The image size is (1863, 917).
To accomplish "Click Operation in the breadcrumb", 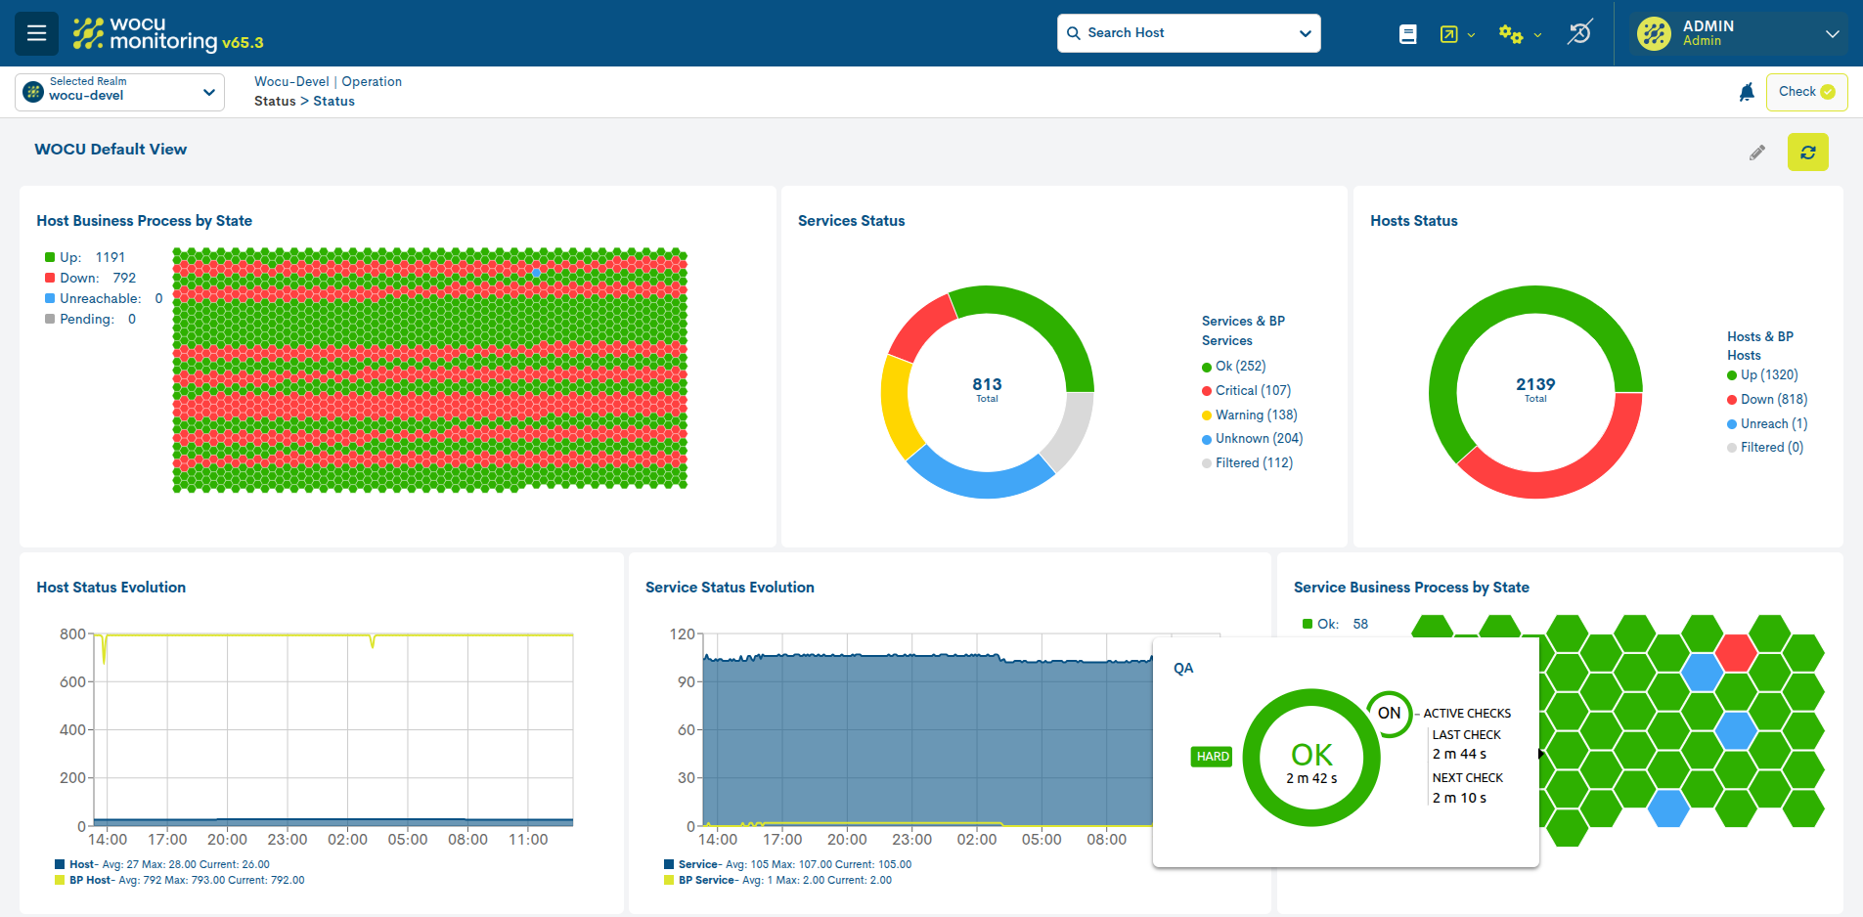I will [372, 82].
